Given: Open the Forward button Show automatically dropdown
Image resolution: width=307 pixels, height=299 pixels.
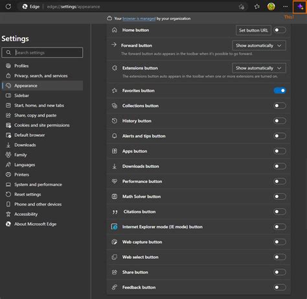Looking at the screenshot, I should [259, 45].
